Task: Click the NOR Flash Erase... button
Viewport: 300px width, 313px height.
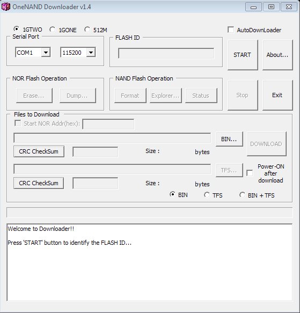Action: click(x=34, y=96)
